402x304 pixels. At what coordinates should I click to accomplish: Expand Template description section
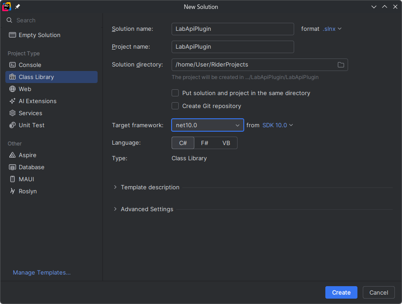(115, 187)
